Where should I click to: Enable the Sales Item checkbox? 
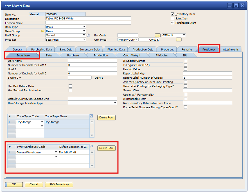pos(172,18)
